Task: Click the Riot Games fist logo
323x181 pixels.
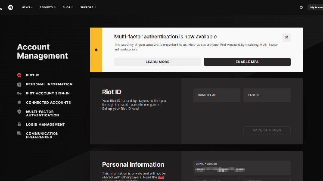Action: [10, 7]
